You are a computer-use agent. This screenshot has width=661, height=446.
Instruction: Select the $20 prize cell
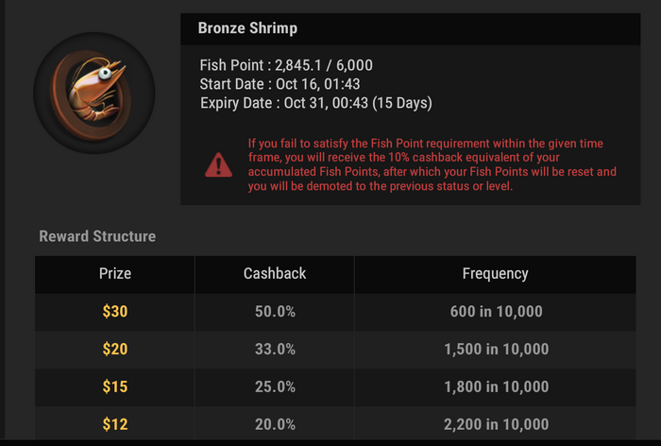point(114,350)
